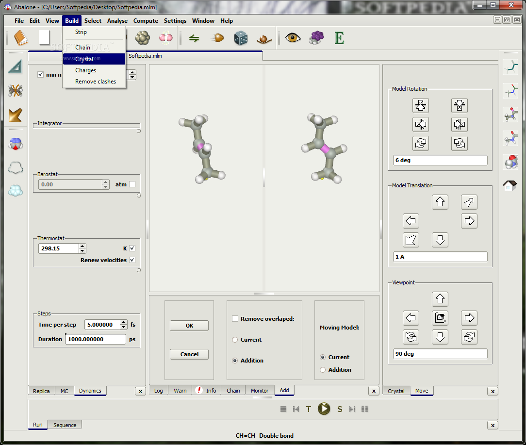Toggle the min checkbox at panel top

pos(41,75)
